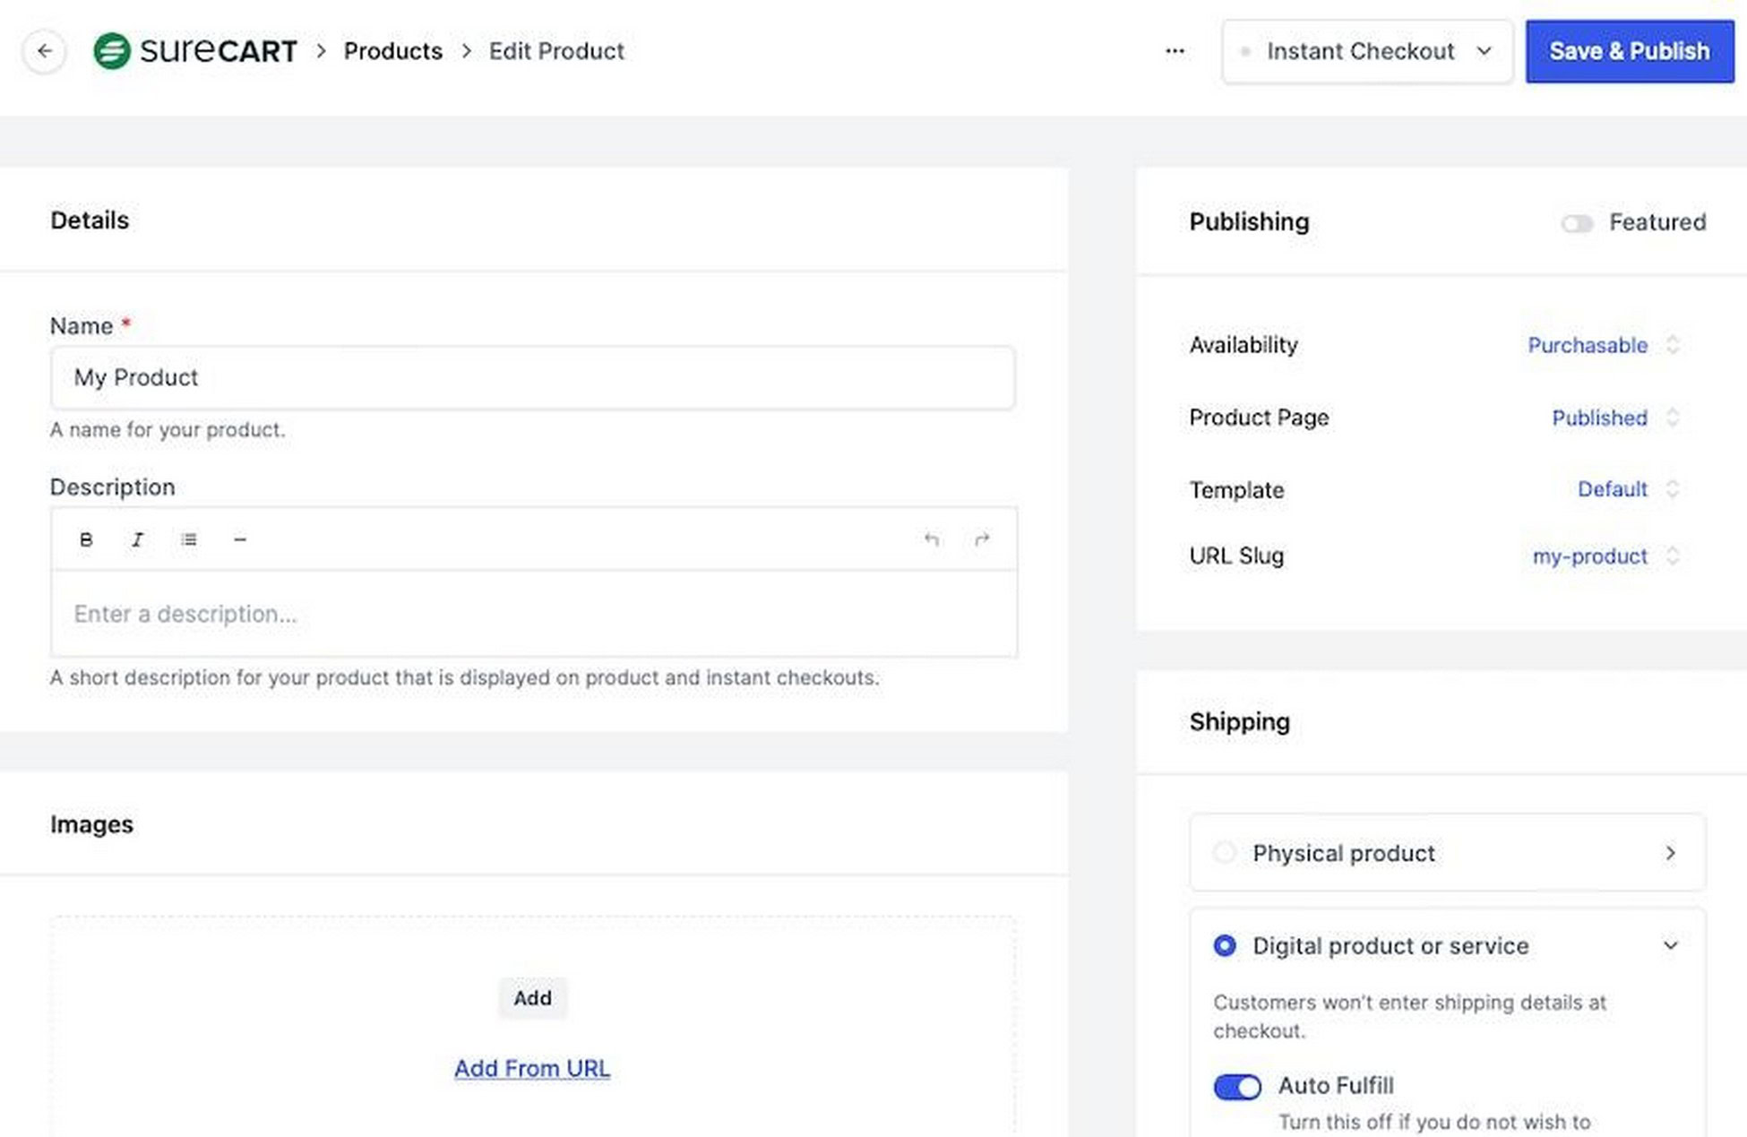Viewport: 1747px width, 1137px height.
Task: Insert bulleted list in description
Action: pyautogui.click(x=188, y=539)
